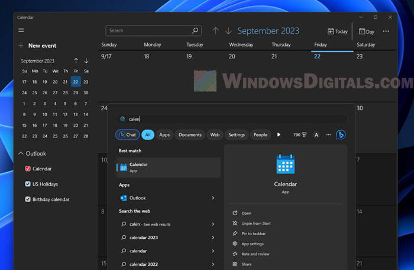Viewport: 414px width, 270px height.
Task: Click the Windows search text box
Action: [x=232, y=119]
